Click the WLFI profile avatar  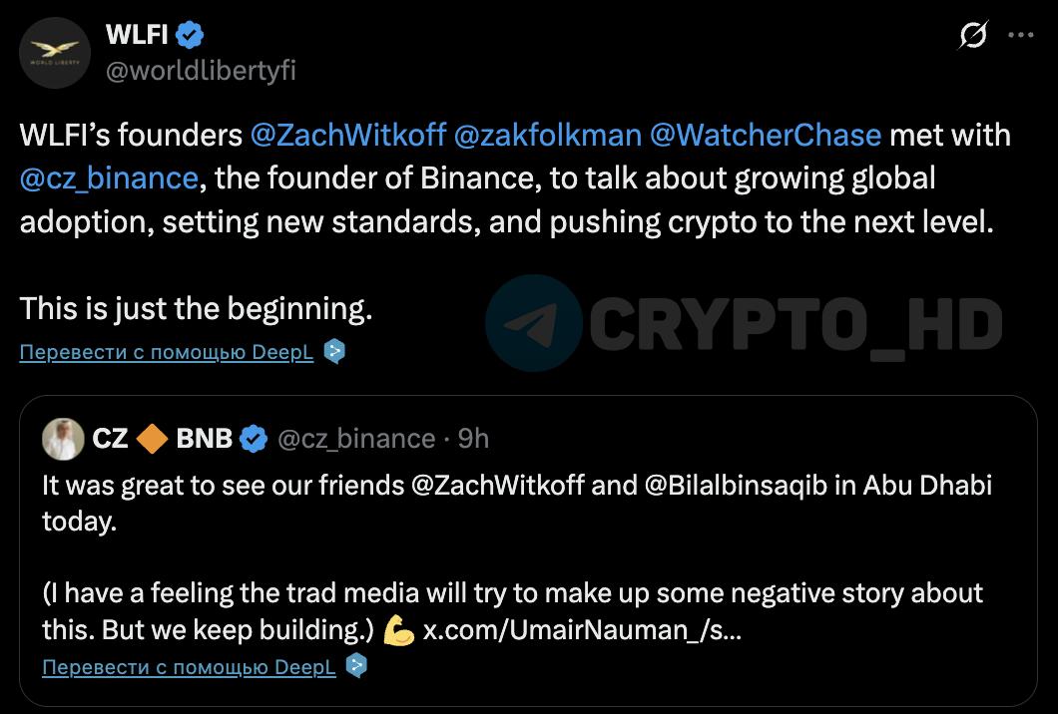tap(54, 54)
